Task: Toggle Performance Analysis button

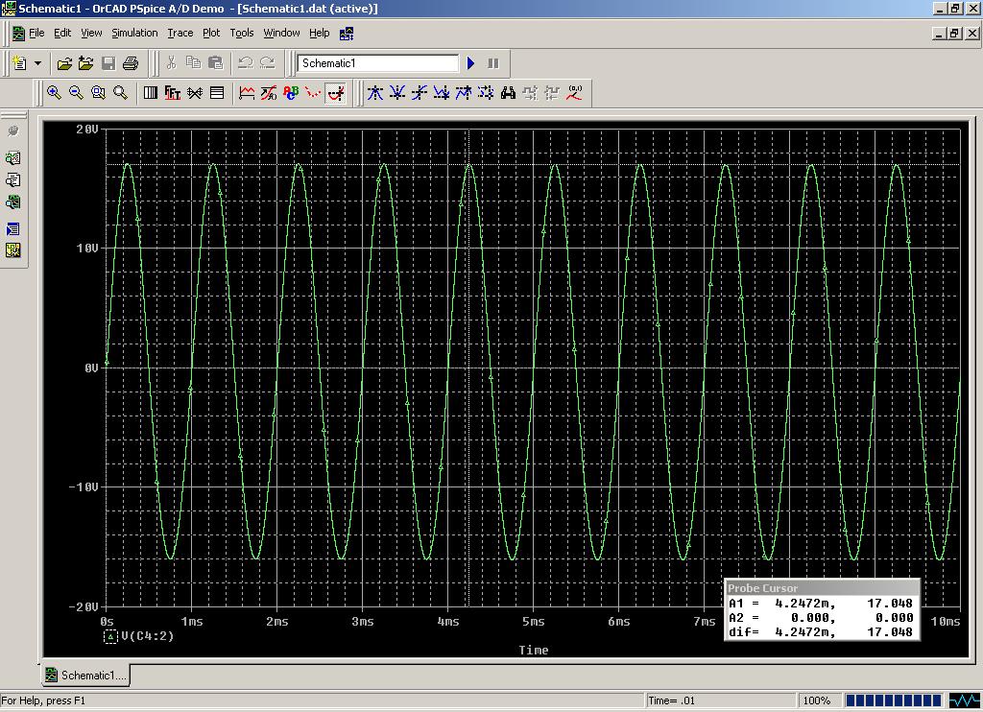Action: click(x=195, y=93)
